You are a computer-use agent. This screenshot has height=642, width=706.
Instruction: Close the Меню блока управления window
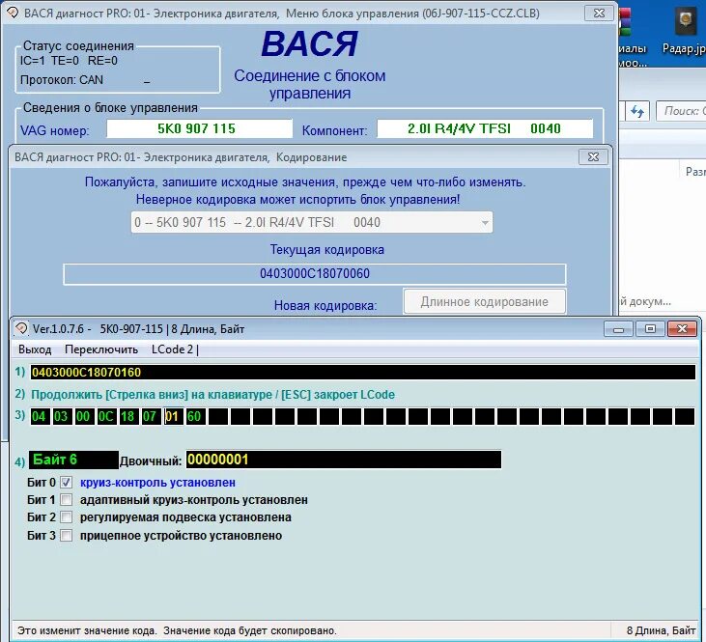click(x=599, y=14)
